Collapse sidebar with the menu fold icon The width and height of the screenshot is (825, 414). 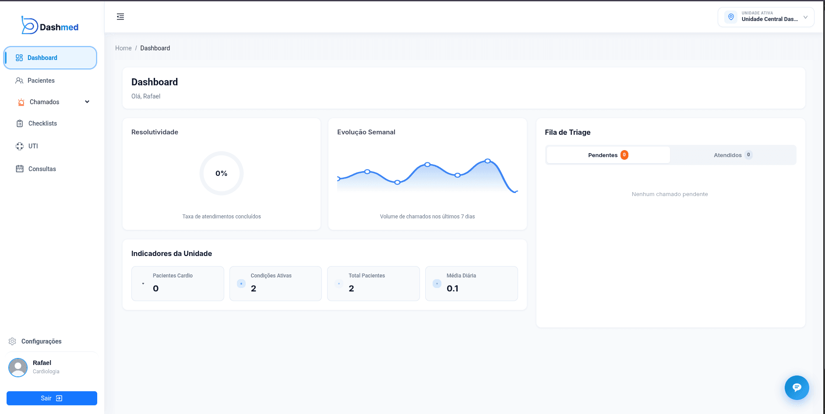120,17
